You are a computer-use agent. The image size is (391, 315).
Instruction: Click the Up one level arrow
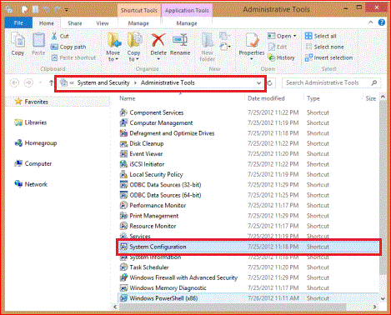[51, 82]
